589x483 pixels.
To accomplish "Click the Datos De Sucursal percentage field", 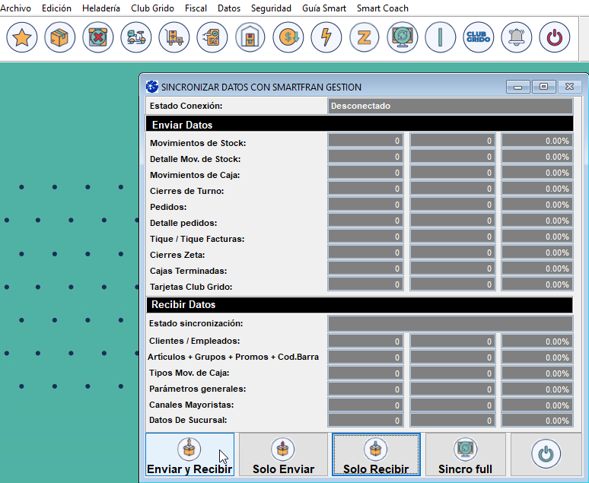I will [536, 421].
